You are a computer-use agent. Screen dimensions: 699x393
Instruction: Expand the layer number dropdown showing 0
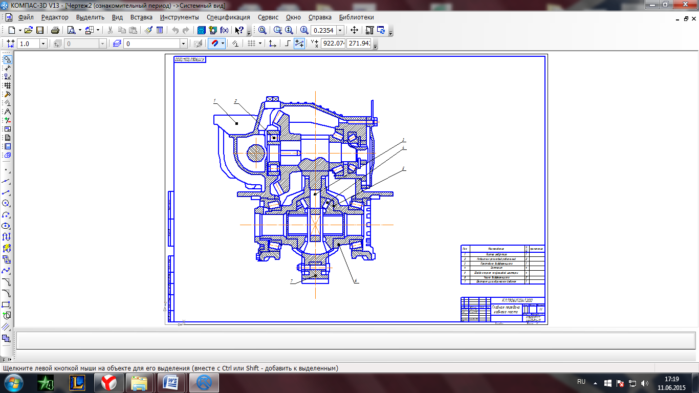[183, 44]
